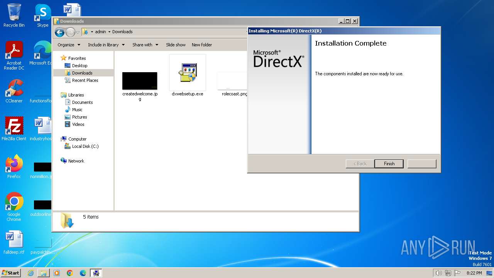Open the FileZilla Client shortcut
Screen dimensions: 494x278
pyautogui.click(x=14, y=129)
